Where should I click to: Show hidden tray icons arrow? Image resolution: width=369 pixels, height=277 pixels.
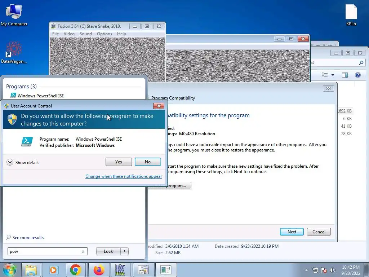point(306,270)
